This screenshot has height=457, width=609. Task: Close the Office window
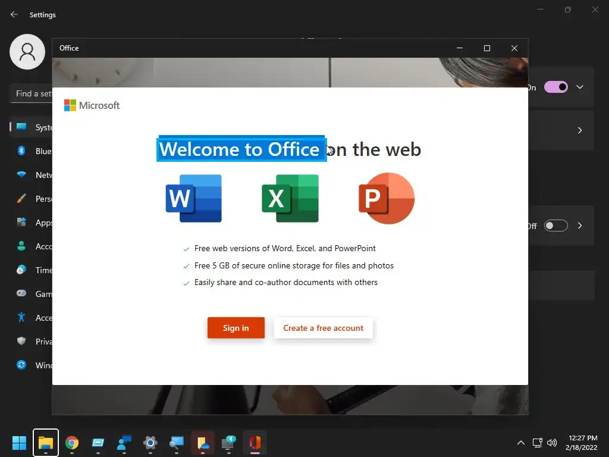(514, 48)
